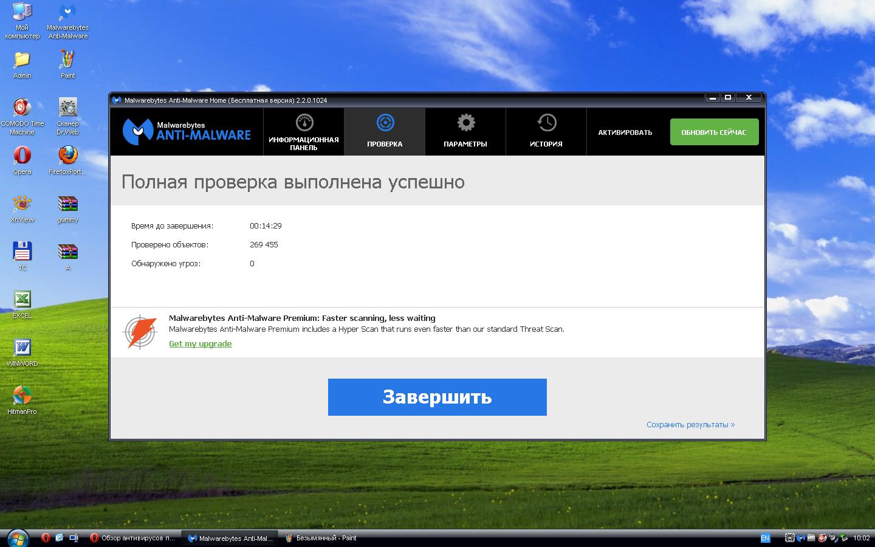The image size is (875, 547).
Task: Select the gummy archive desktop icon
Action: (67, 208)
